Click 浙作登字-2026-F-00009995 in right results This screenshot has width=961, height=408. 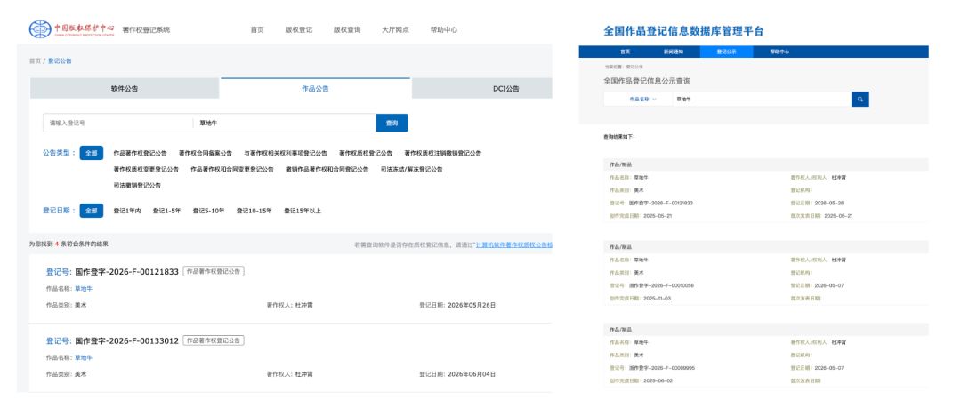pos(661,368)
